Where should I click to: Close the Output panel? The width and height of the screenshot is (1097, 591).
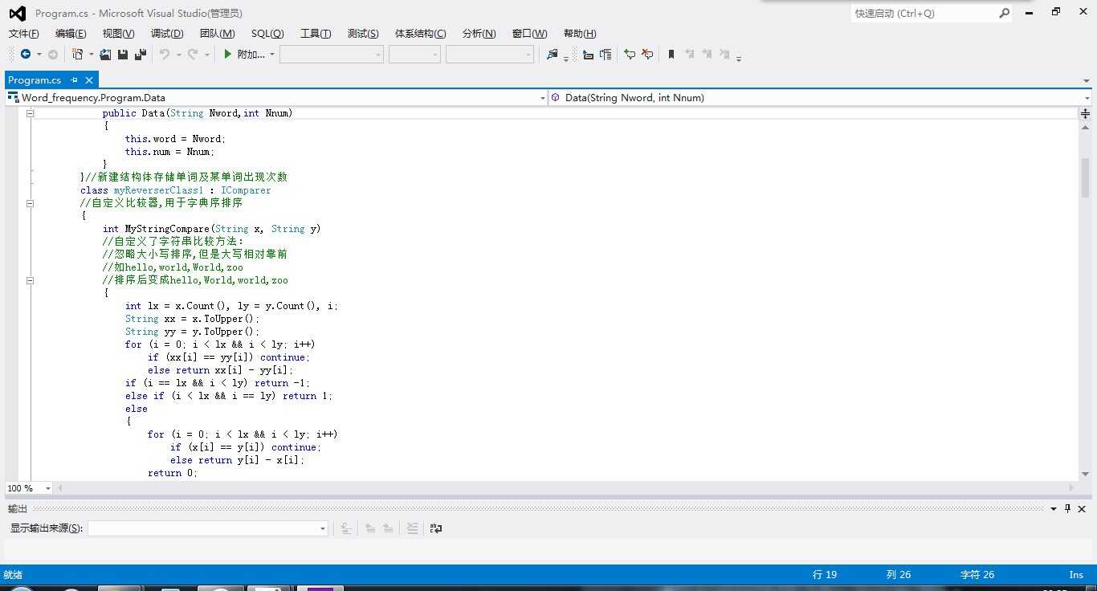coord(1082,509)
